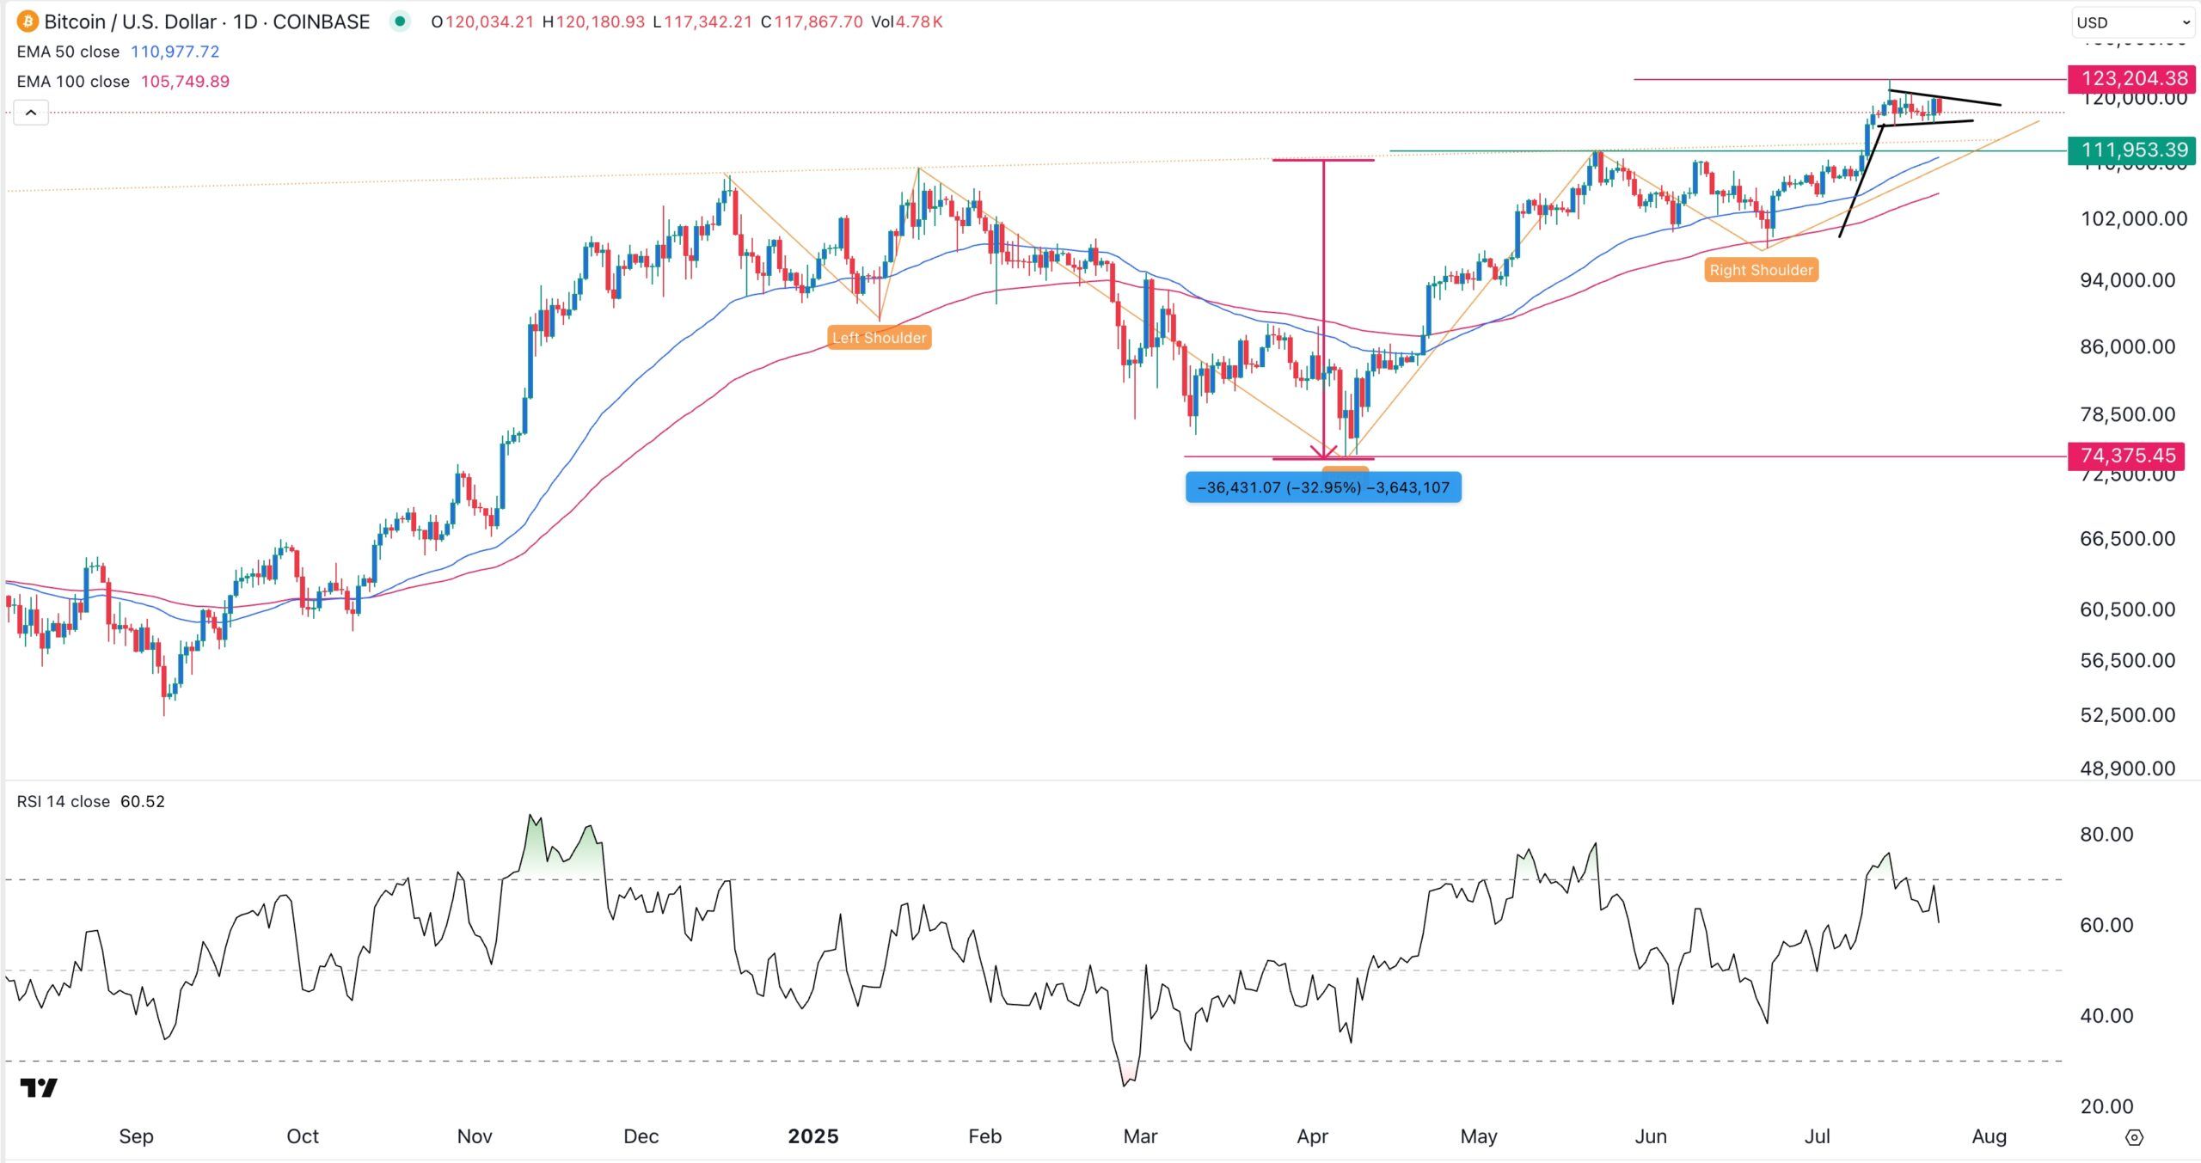Click the Sep label on time axis

tap(136, 1136)
